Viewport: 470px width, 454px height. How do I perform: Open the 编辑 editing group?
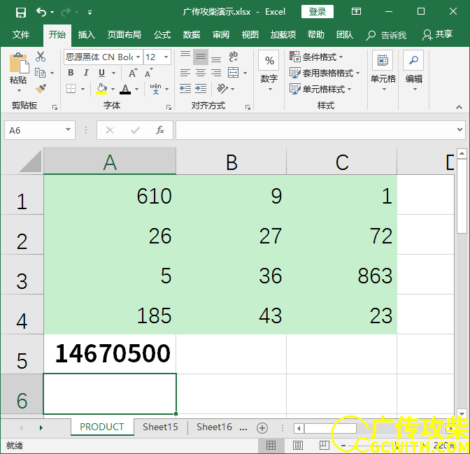[413, 71]
